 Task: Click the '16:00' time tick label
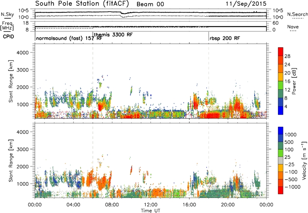click(189, 205)
